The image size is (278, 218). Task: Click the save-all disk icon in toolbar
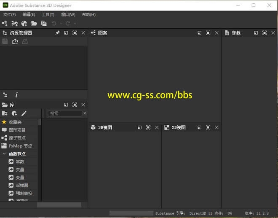coord(44,24)
